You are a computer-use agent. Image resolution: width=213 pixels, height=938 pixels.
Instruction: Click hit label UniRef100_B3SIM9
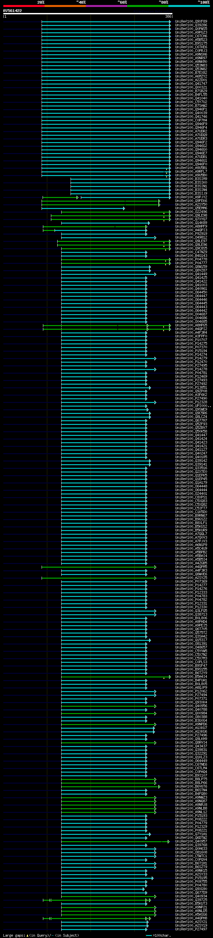point(191,179)
